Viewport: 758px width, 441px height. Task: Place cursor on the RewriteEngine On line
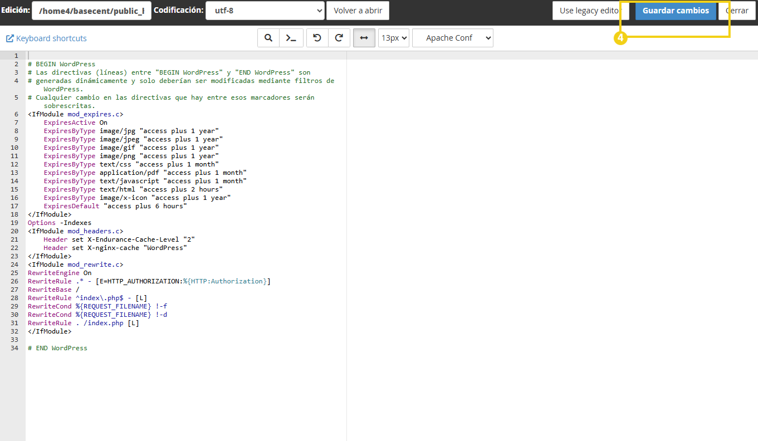click(x=60, y=273)
